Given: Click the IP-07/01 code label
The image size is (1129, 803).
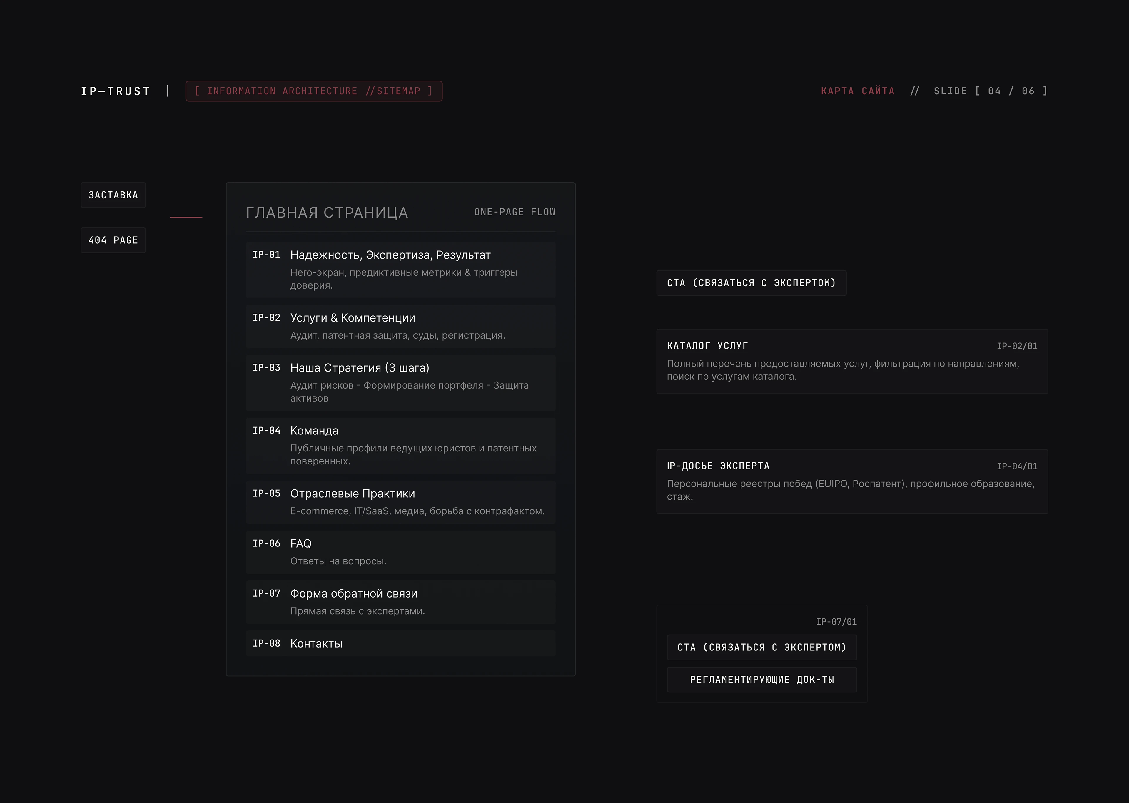Looking at the screenshot, I should point(836,622).
